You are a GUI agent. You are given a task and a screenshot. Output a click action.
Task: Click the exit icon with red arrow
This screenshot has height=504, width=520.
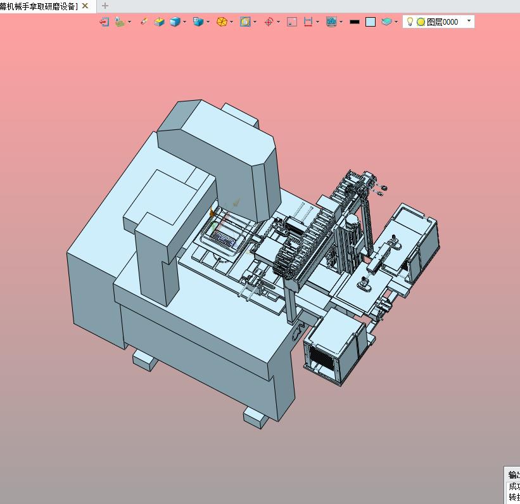tap(105, 22)
